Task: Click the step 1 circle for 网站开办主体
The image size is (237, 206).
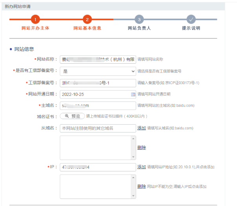Action: [x=35, y=19]
